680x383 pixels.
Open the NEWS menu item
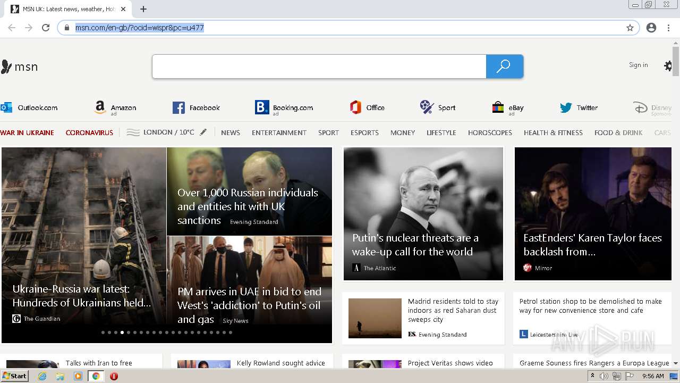click(231, 132)
